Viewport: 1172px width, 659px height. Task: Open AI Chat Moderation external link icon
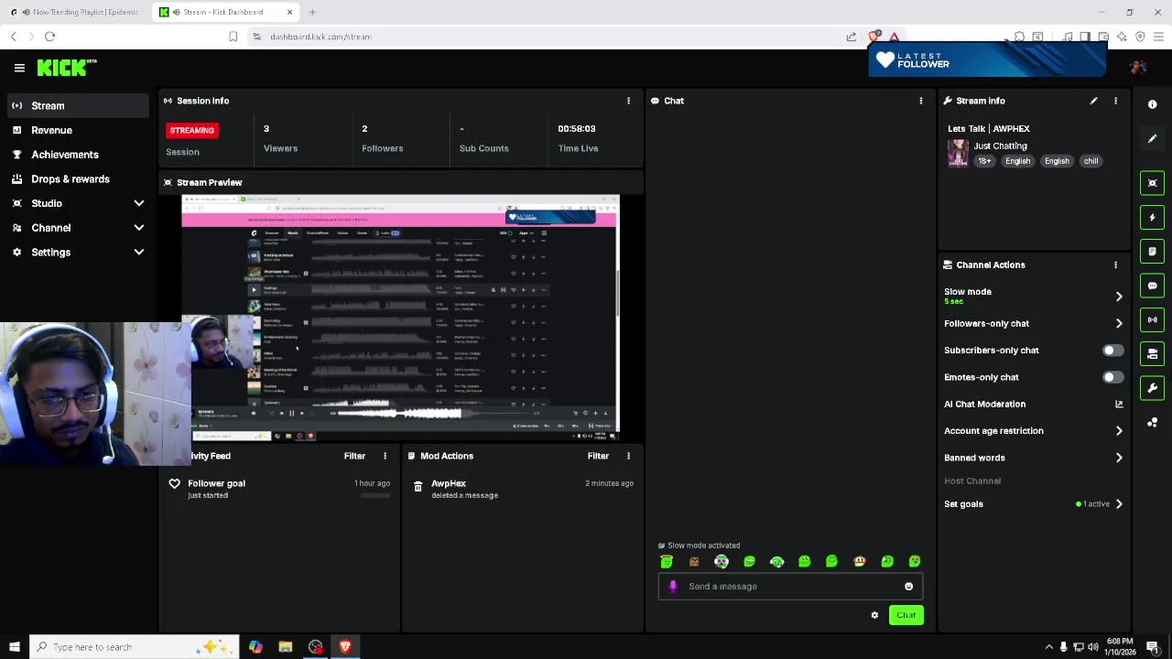pos(1119,404)
